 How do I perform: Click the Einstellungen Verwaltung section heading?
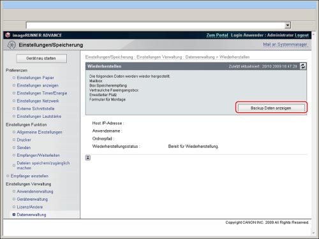(x=28, y=184)
